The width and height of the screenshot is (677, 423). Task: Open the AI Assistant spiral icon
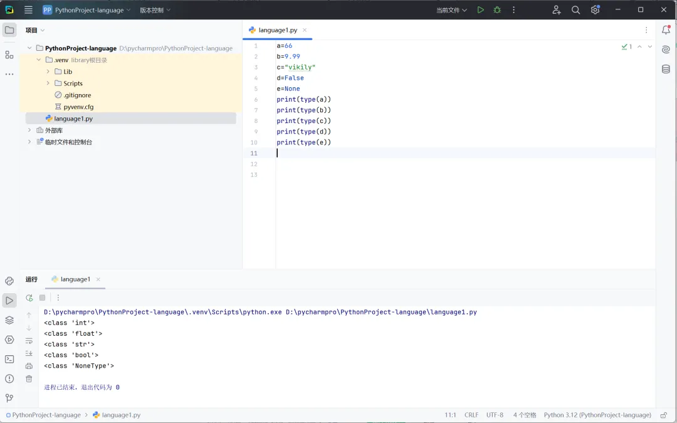666,49
